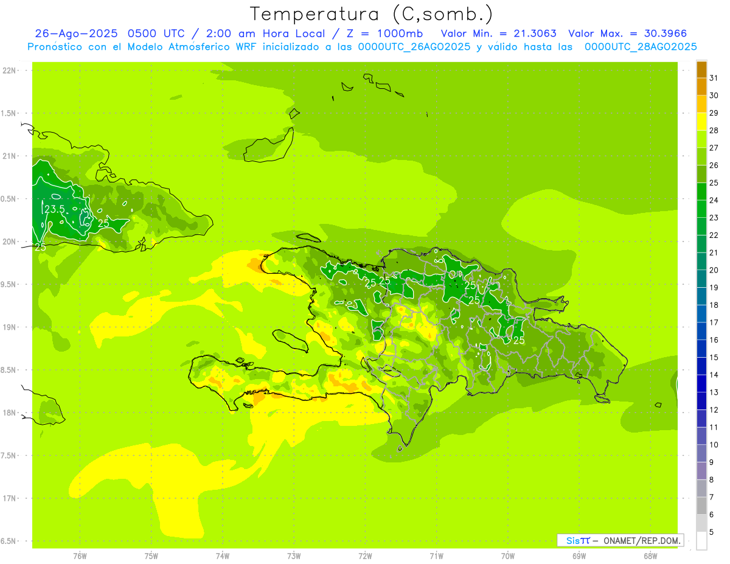Click the blue swatch between 16 and 17
This screenshot has height=564, width=730.
point(702,331)
